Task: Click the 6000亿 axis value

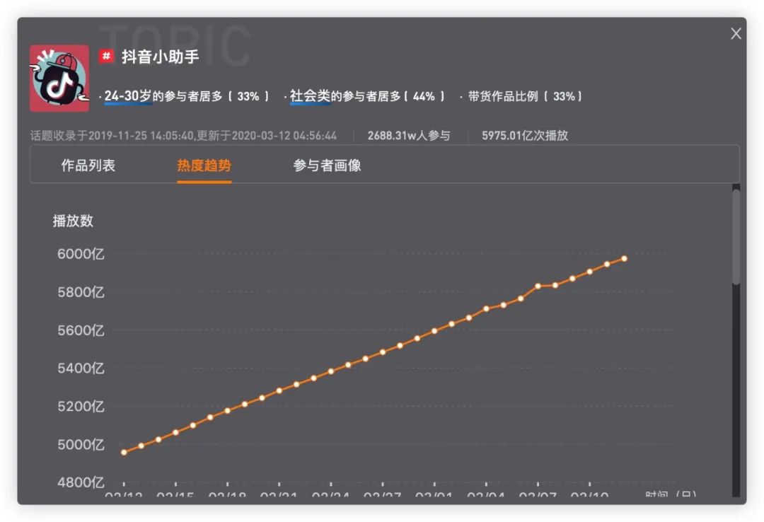Action: (81, 254)
